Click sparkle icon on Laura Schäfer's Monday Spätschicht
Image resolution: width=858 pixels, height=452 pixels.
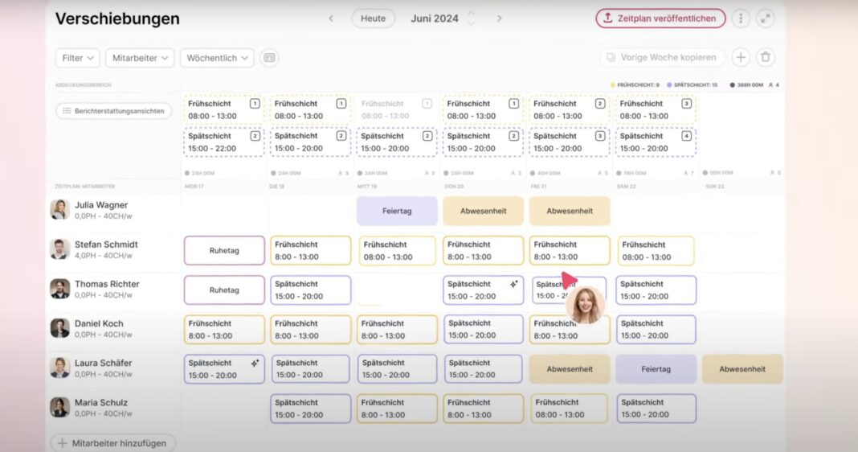pos(255,364)
